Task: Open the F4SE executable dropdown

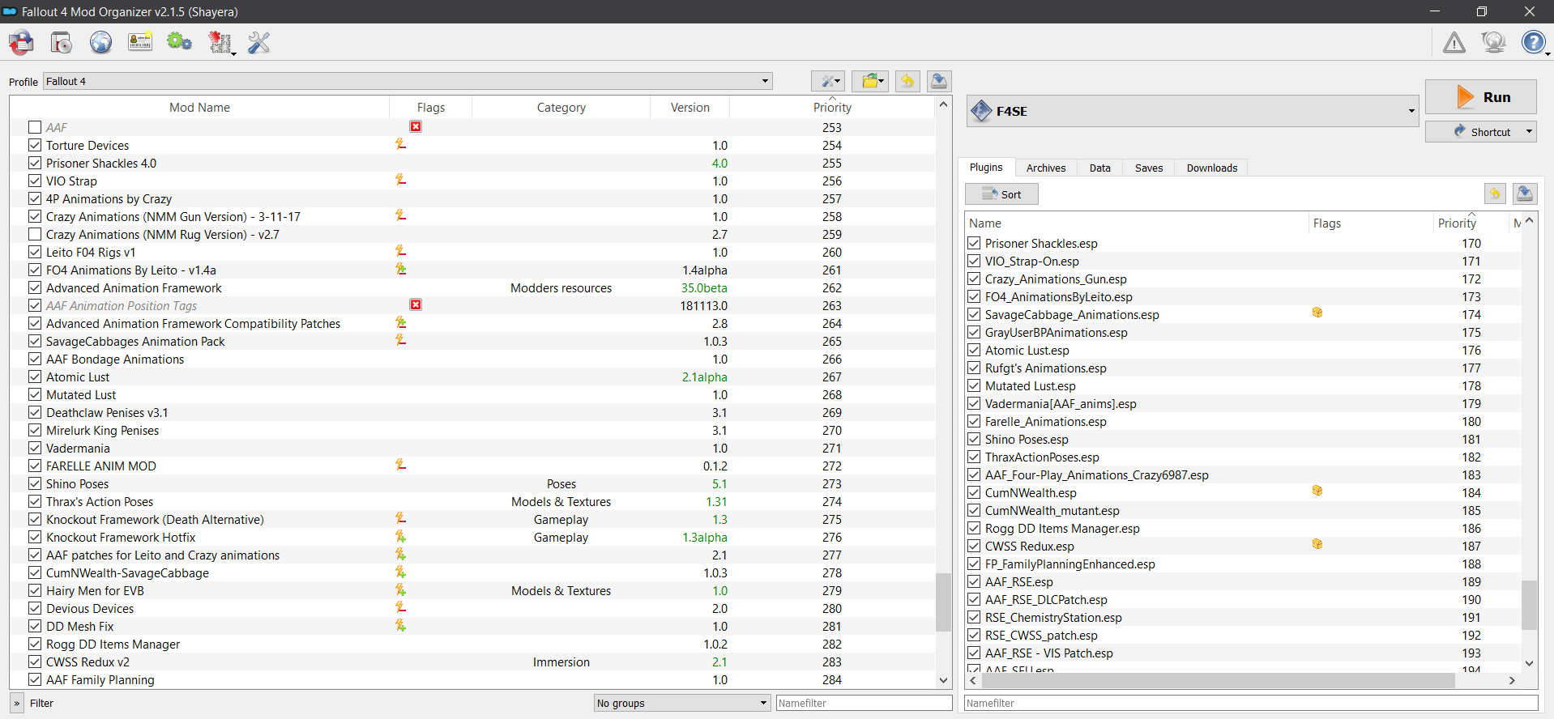Action: (1192, 111)
